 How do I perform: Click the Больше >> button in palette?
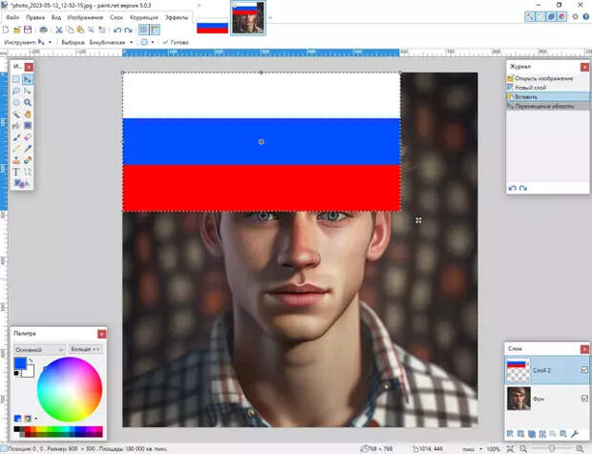pyautogui.click(x=85, y=349)
